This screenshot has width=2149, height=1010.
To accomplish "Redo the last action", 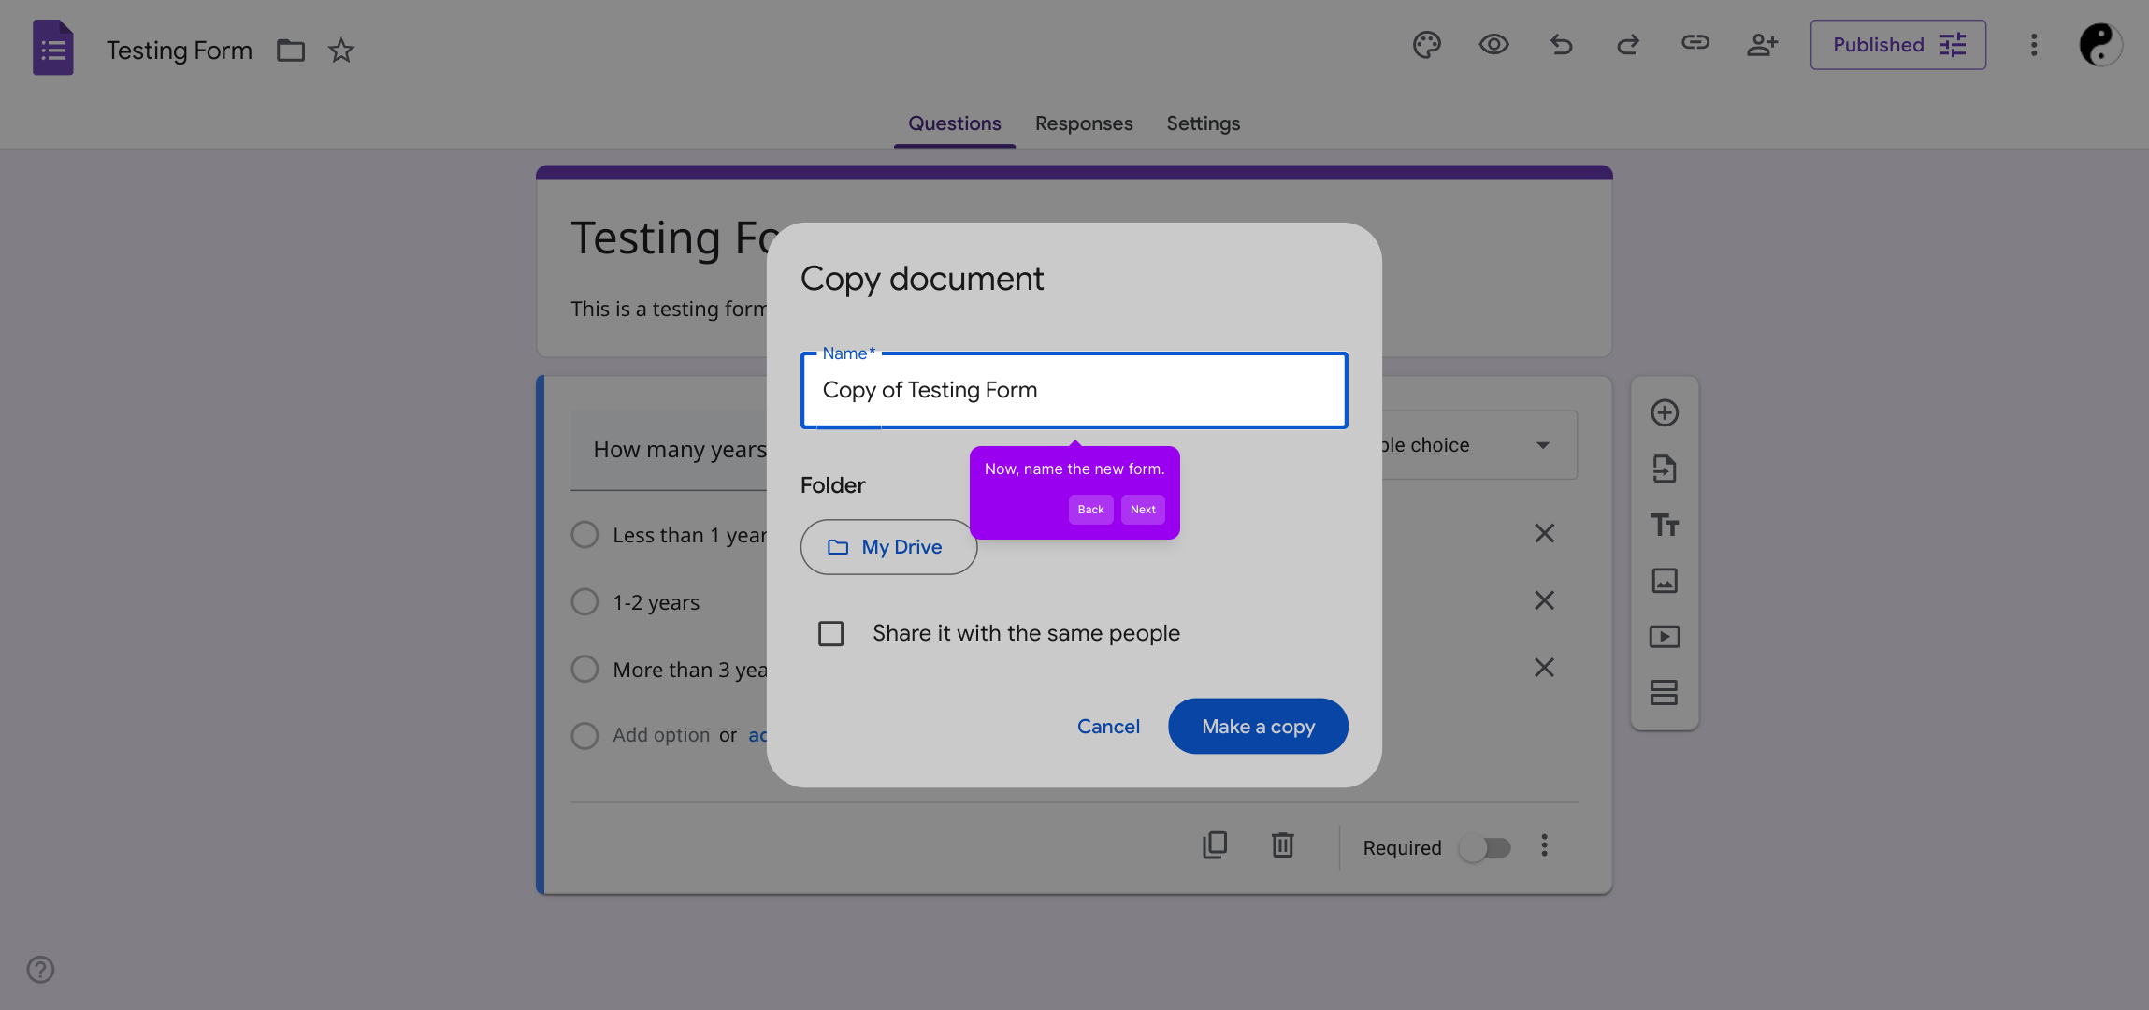I will [1628, 44].
